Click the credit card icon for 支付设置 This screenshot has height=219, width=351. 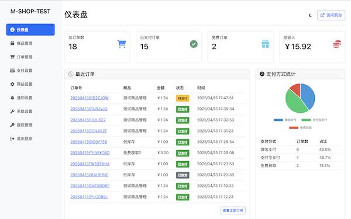(12, 71)
